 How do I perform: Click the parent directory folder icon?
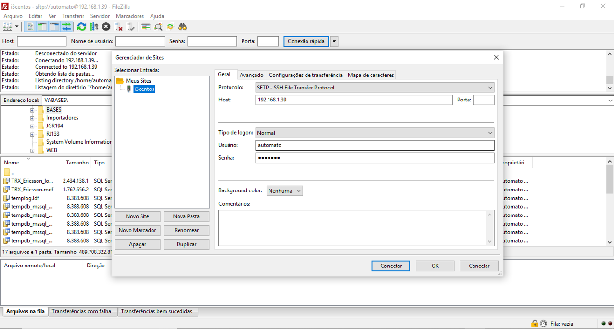point(6,173)
